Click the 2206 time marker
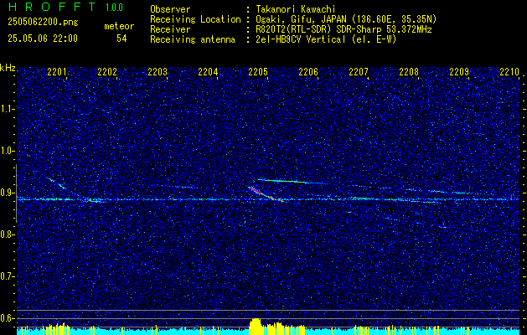 coord(308,71)
